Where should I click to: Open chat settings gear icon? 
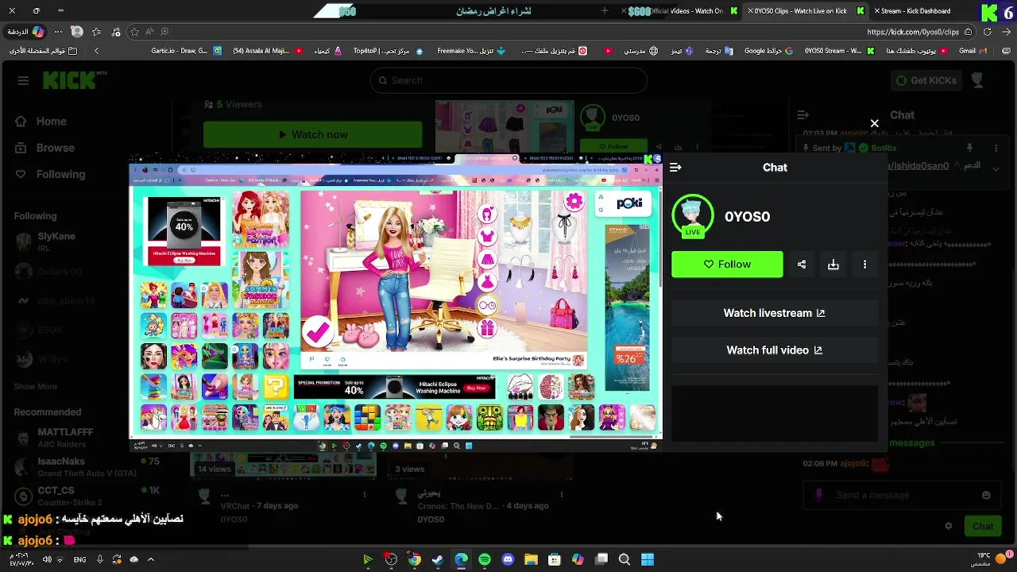[x=948, y=526]
